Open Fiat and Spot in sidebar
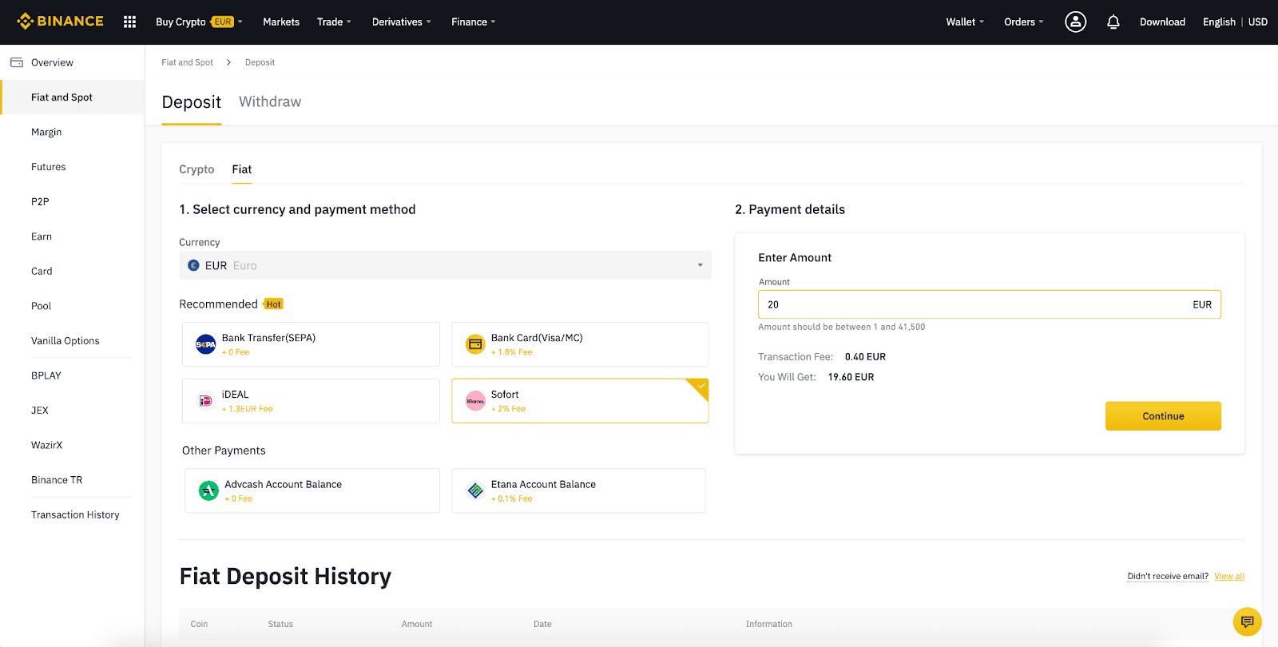 tap(72, 97)
